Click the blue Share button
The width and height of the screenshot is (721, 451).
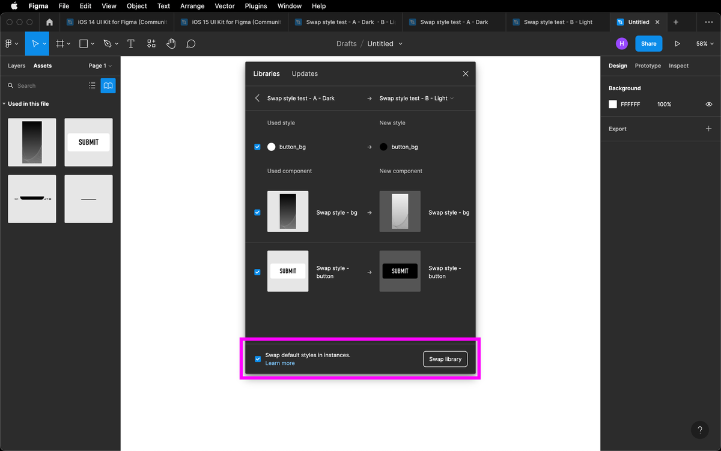649,43
